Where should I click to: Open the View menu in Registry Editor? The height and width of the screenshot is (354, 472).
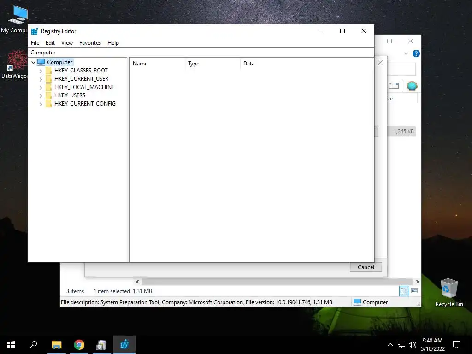[67, 43]
